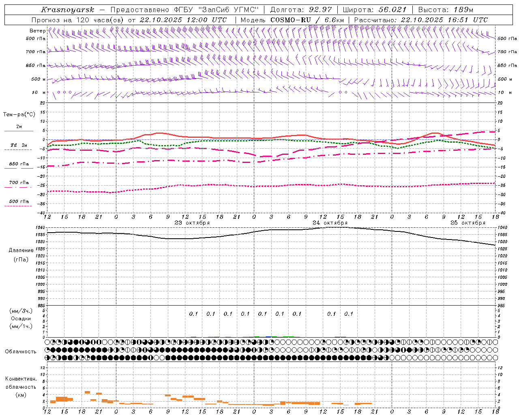Click the (мм/1ч.) unit label
Image resolution: width=519 pixels, height=415 pixels.
21,326
